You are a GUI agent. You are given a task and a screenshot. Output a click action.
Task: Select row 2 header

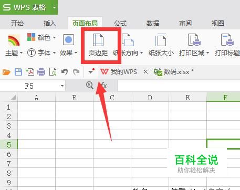pyautogui.click(x=9, y=117)
